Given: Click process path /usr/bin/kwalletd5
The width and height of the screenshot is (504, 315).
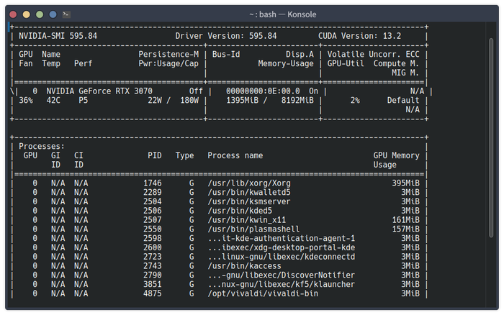Looking at the screenshot, I should click(249, 192).
